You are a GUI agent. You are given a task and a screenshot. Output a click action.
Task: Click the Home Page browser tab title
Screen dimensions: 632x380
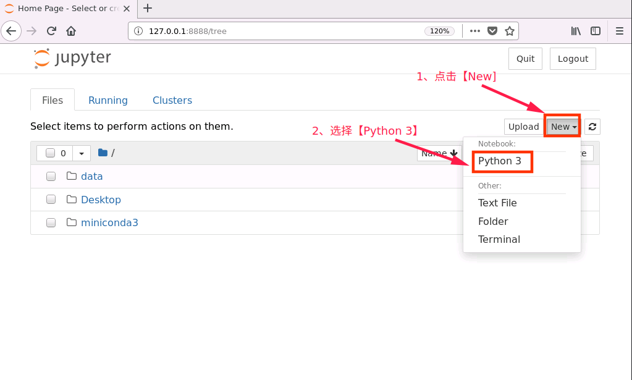pos(69,9)
